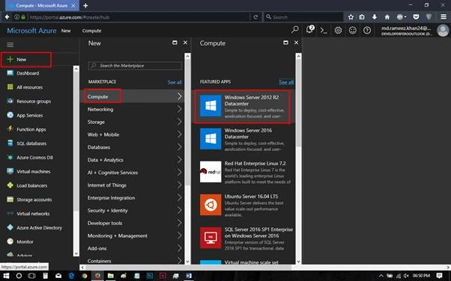Click the browser Search box
The width and height of the screenshot is (451, 281).
[x=303, y=17]
